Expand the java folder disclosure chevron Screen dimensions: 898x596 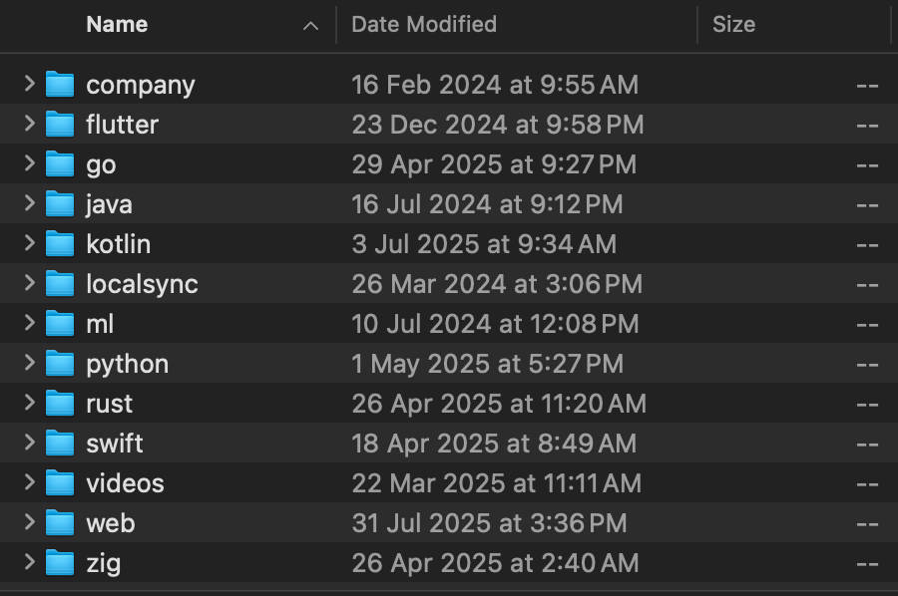click(x=30, y=203)
